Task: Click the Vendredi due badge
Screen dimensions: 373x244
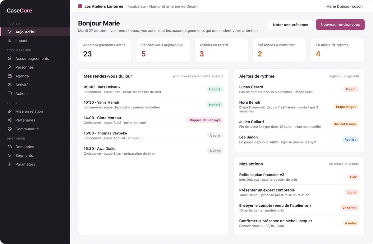Action: [x=349, y=208]
